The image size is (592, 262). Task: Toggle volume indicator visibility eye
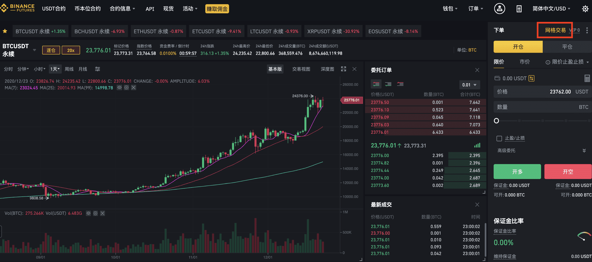88,213
